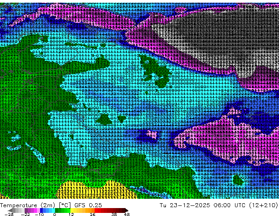This screenshot has height=216, width=279.
Task: Click the cyan legend swatch before dark green
Action: 53,210
